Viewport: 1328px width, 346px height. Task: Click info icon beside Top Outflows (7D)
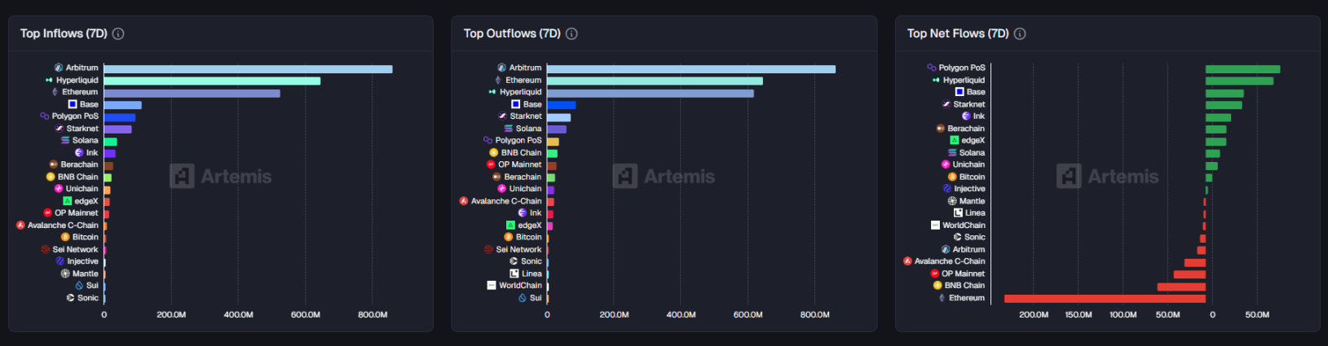click(x=571, y=33)
